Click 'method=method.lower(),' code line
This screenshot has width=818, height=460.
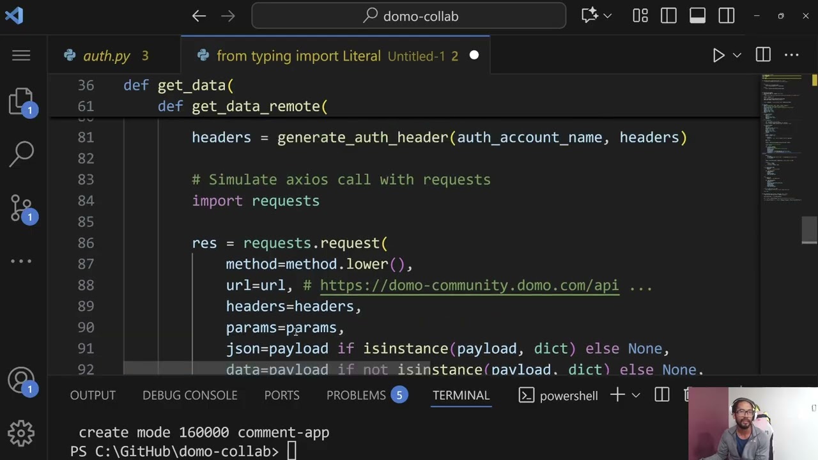(x=319, y=264)
